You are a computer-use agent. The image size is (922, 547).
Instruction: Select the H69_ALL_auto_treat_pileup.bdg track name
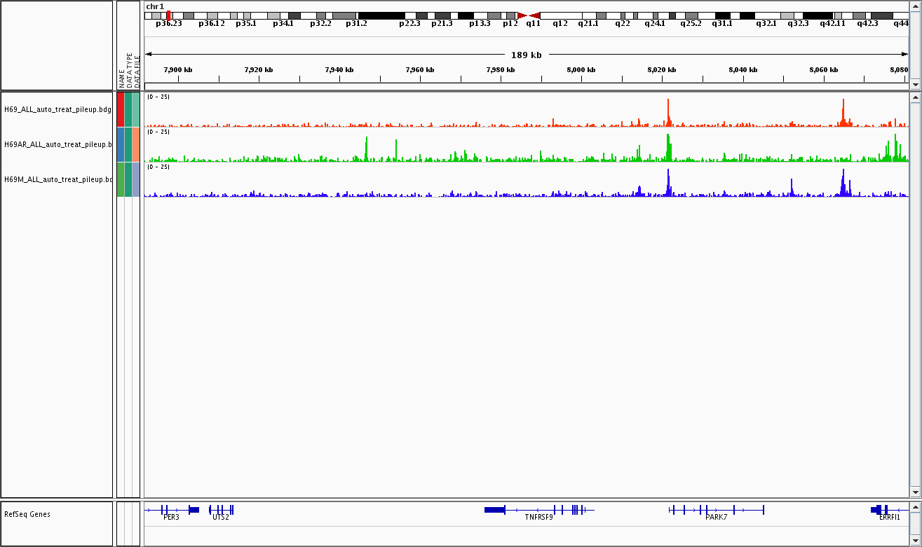(x=57, y=109)
